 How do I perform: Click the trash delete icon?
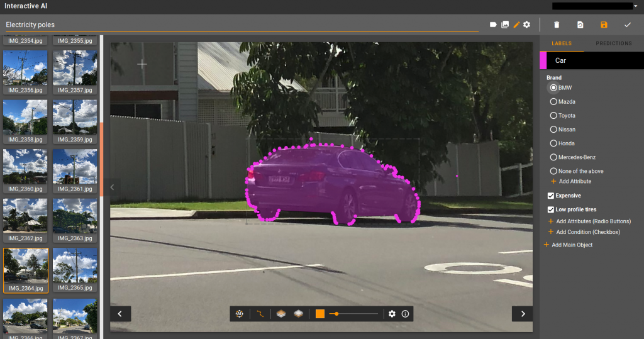click(x=557, y=25)
